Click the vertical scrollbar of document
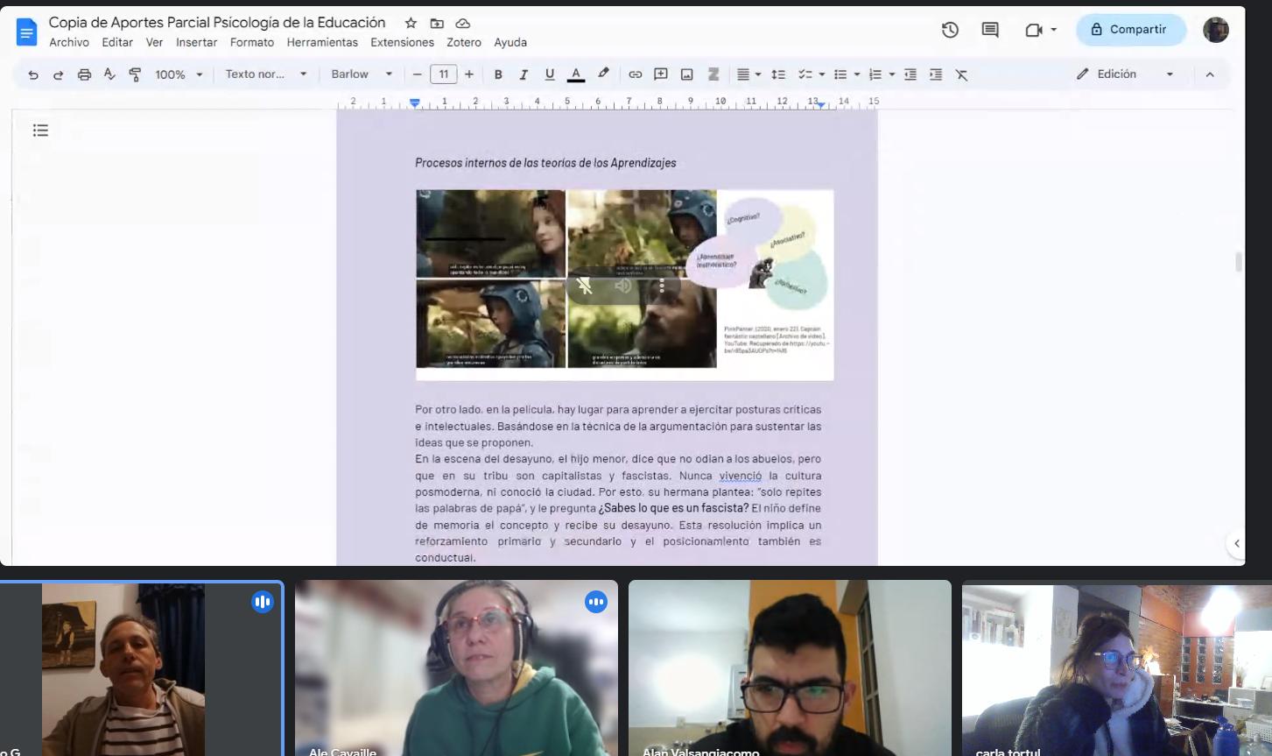Viewport: 1272px width, 756px height. tap(1238, 262)
